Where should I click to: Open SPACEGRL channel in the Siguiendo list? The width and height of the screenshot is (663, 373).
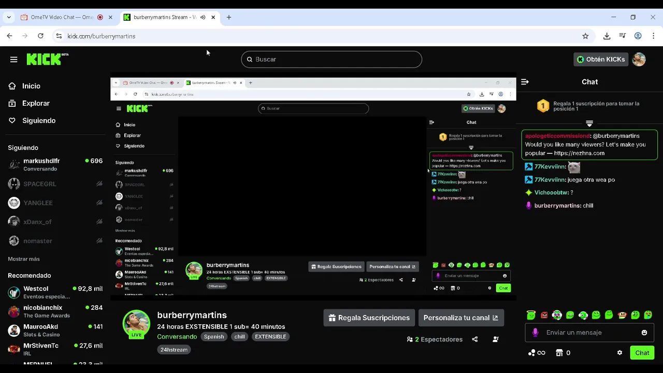pyautogui.click(x=55, y=184)
